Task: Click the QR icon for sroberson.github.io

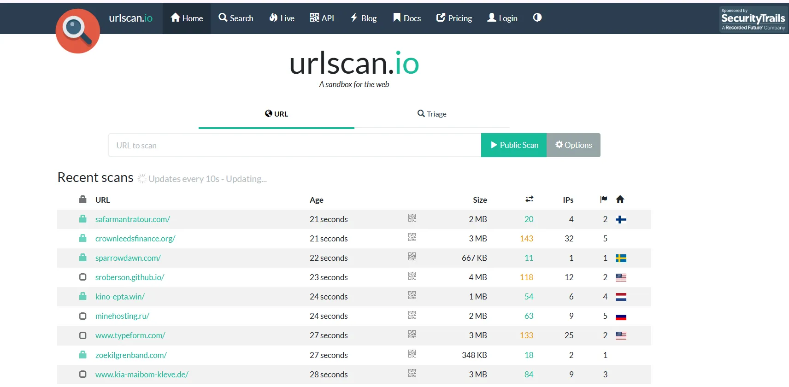Action: tap(412, 276)
